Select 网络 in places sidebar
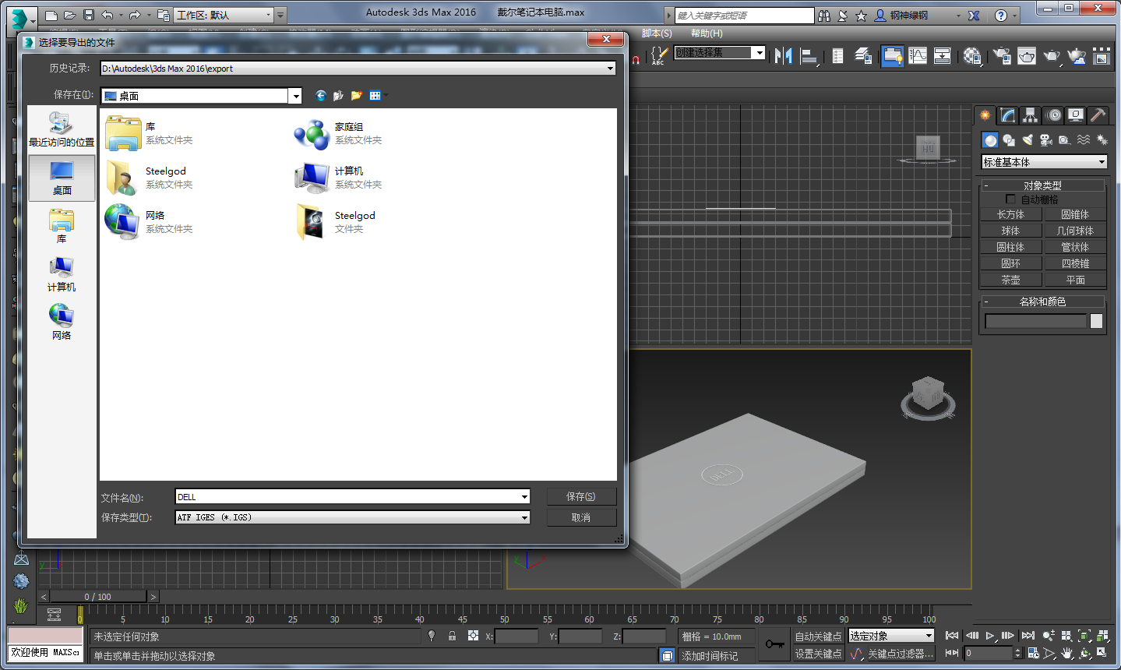This screenshot has width=1121, height=670. click(62, 323)
